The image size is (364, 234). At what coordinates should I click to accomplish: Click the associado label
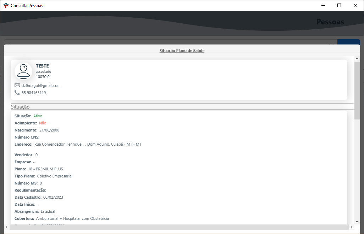(x=43, y=72)
